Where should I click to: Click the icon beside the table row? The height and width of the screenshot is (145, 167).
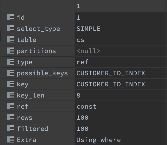click(x=10, y=40)
